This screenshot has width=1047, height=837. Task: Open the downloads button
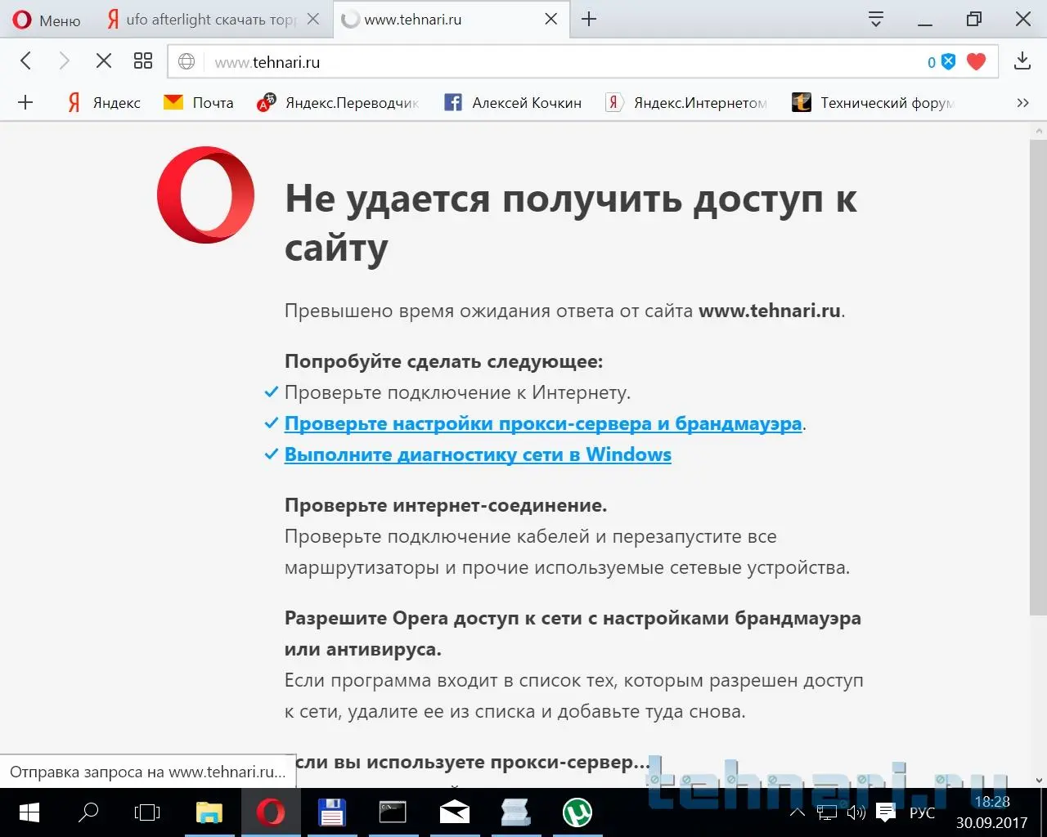(x=1022, y=60)
